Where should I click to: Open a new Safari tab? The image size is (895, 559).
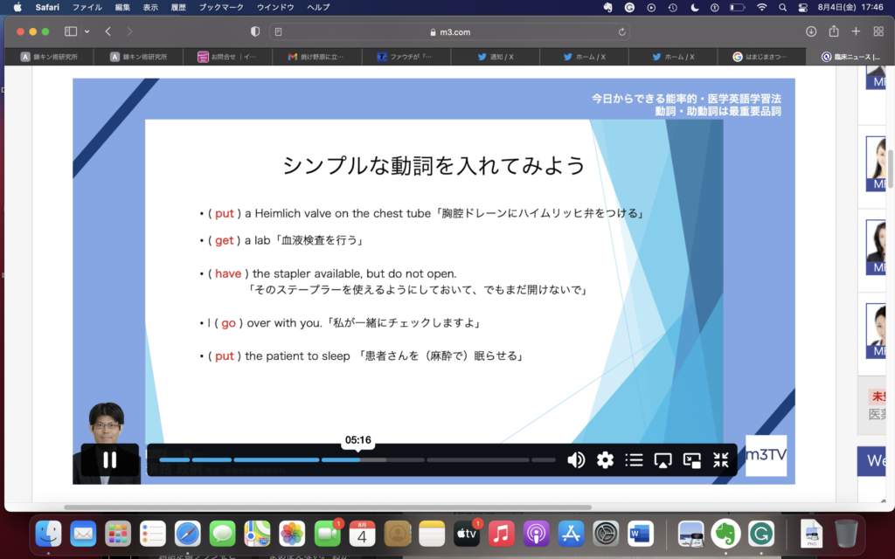pos(857,31)
